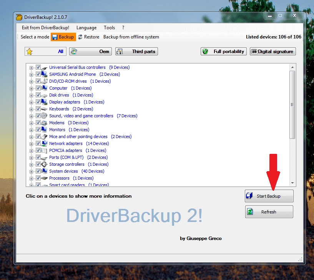Viewport: 314px width, 280px height.
Task: Click the Full portability shield icon
Action: [x=205, y=52]
